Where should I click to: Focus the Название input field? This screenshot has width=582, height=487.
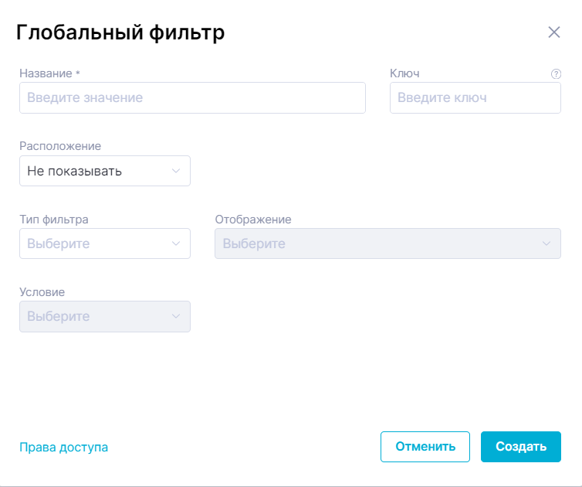tap(192, 98)
